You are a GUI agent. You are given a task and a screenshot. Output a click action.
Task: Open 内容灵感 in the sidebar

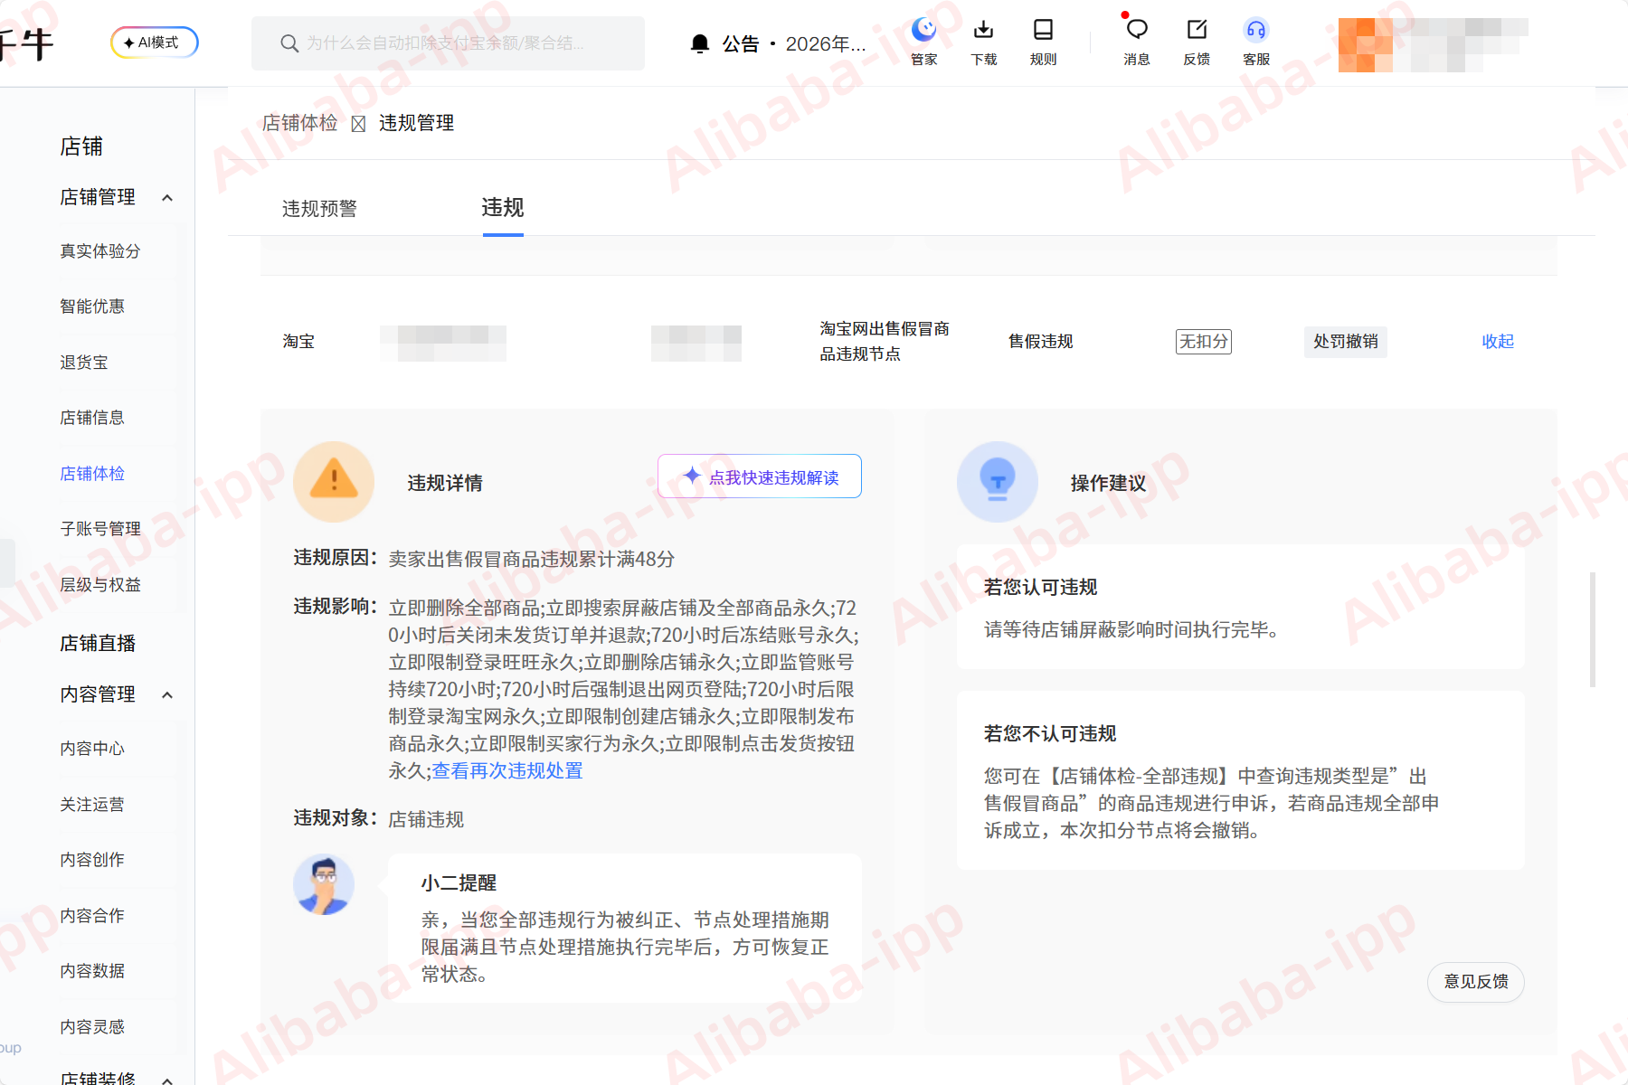[x=92, y=1026]
